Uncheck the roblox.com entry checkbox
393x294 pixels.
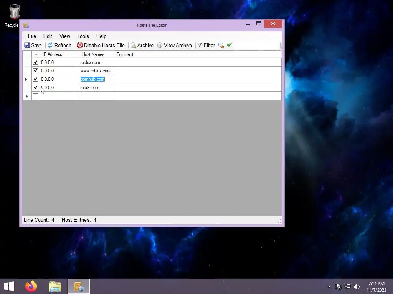click(36, 62)
